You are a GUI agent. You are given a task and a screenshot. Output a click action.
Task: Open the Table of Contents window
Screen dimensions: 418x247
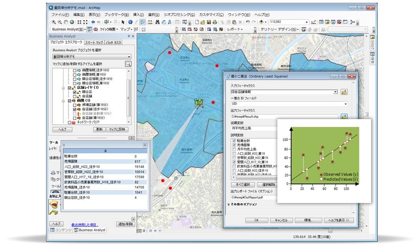pyautogui.click(x=321, y=22)
